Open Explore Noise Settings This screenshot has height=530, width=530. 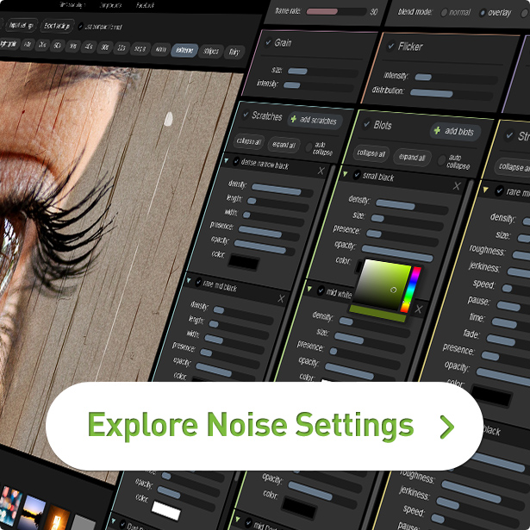265,426
